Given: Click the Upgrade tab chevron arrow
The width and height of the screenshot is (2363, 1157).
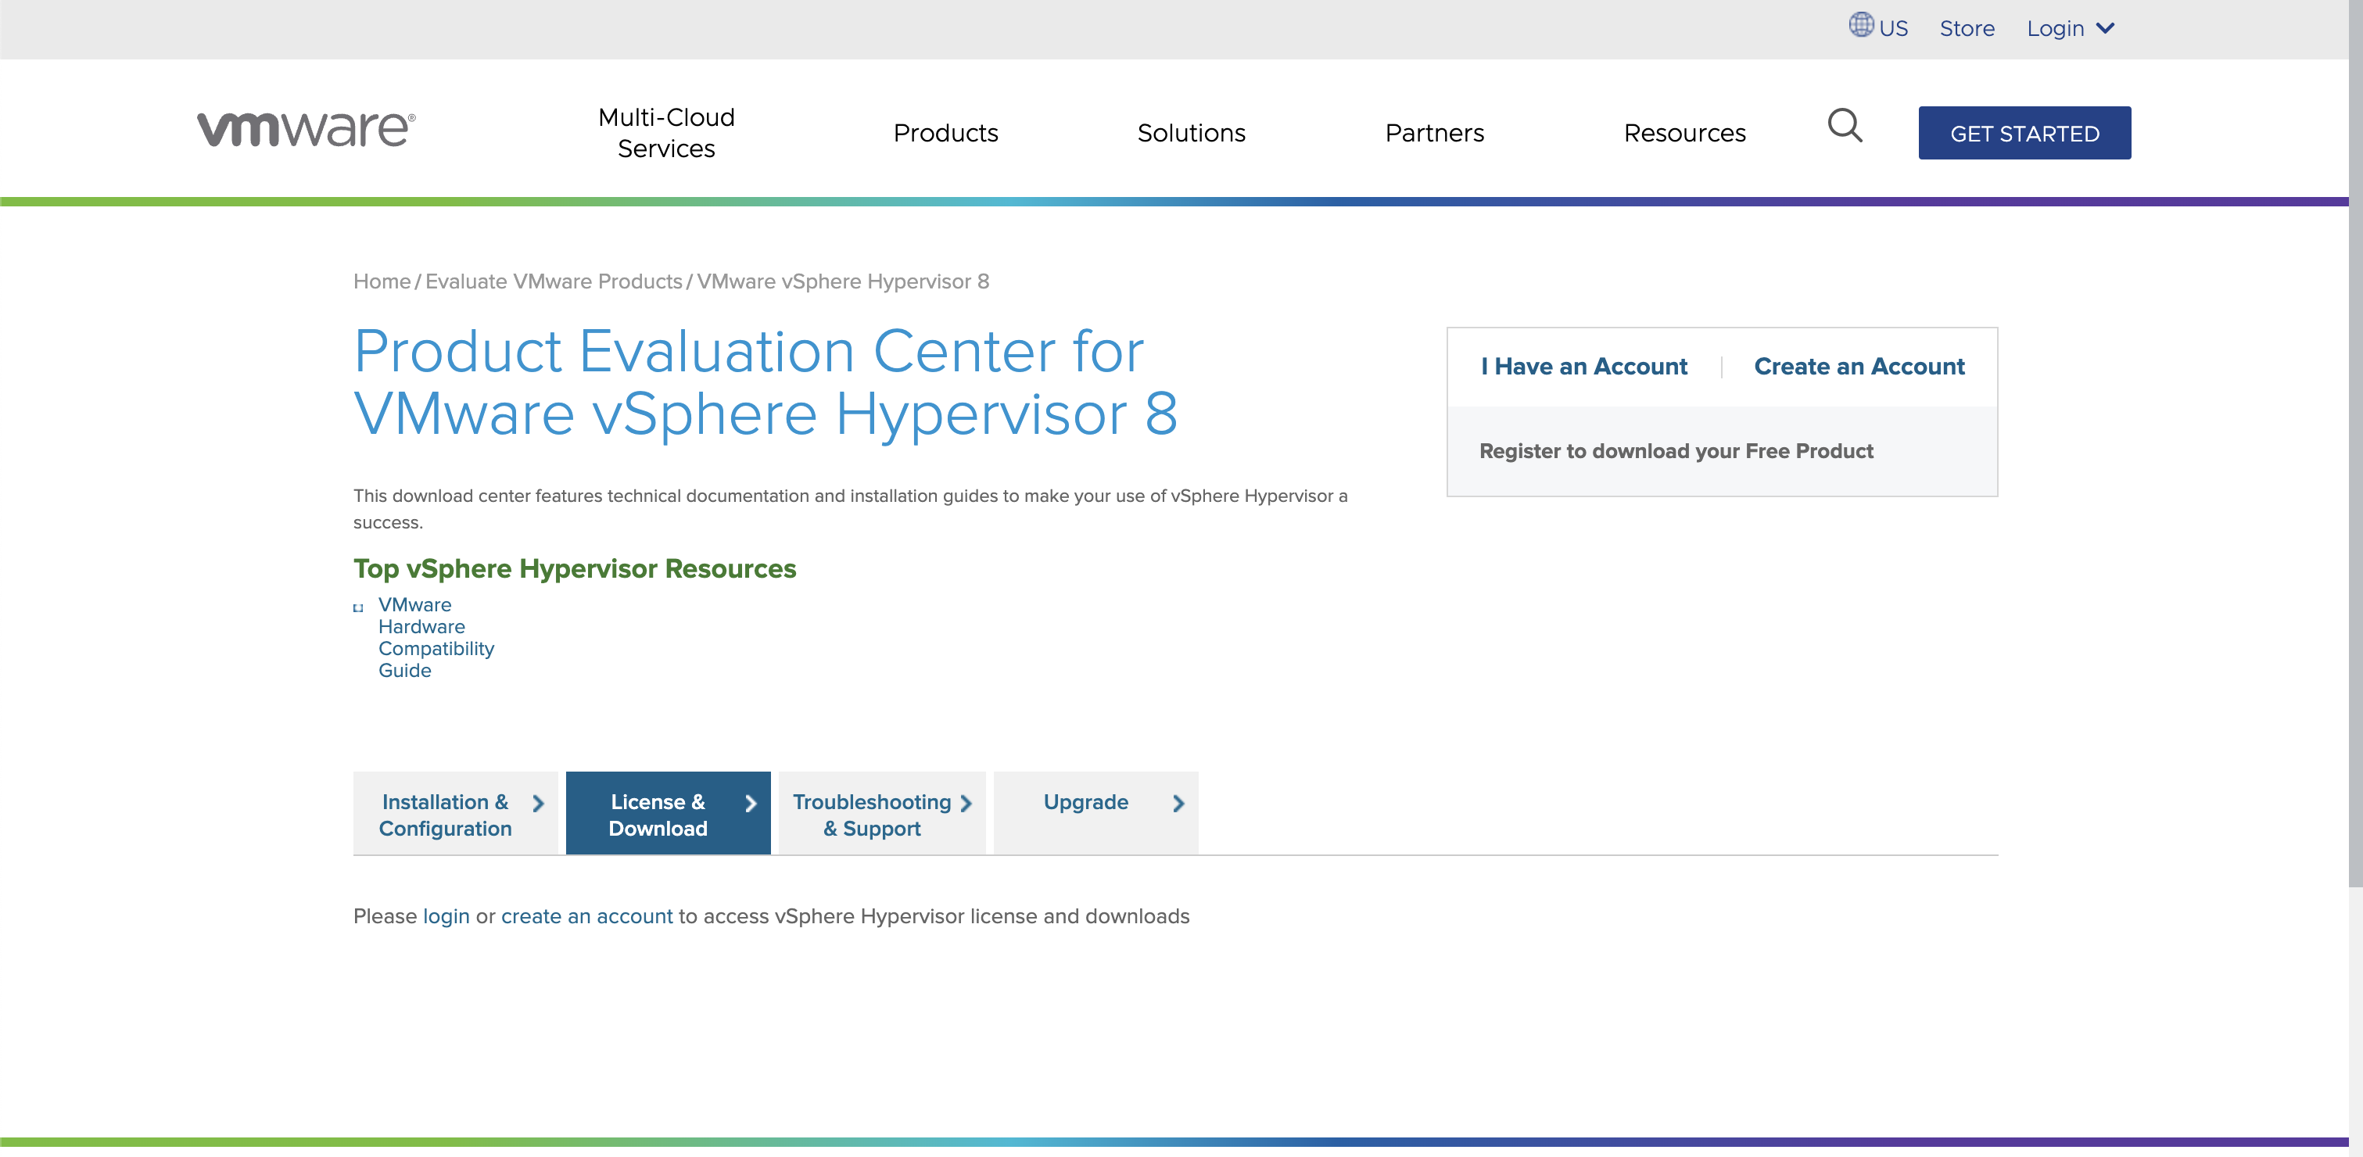Looking at the screenshot, I should (x=1178, y=803).
